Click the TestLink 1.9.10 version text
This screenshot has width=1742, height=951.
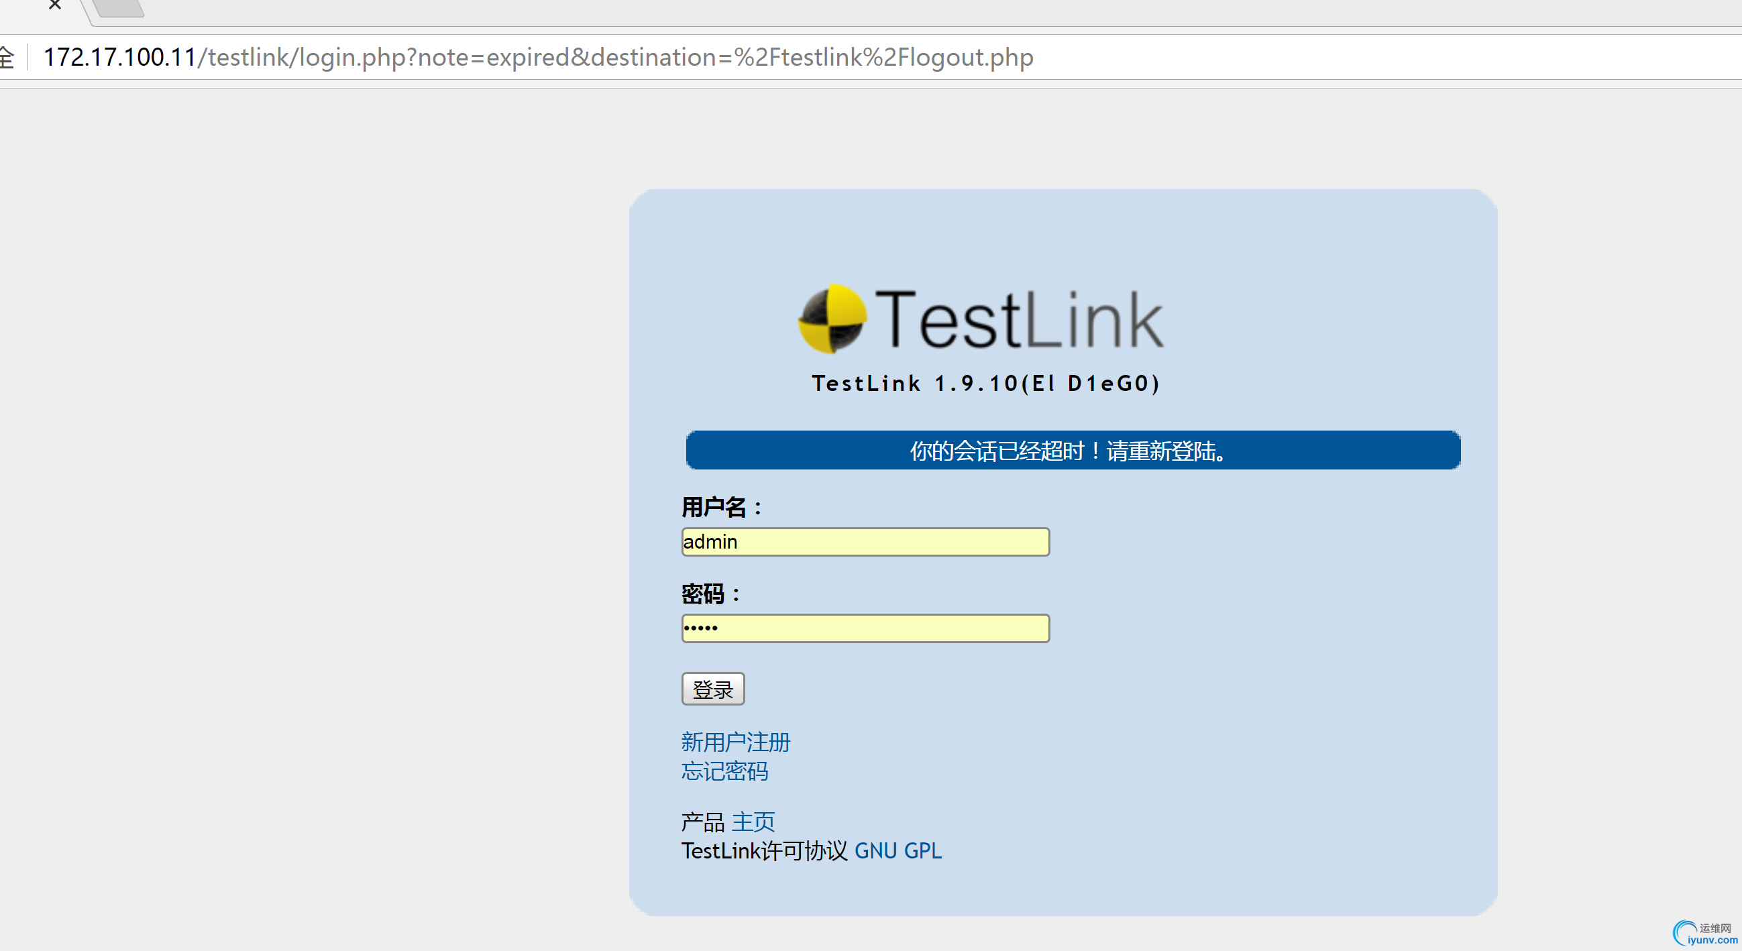[x=986, y=384]
